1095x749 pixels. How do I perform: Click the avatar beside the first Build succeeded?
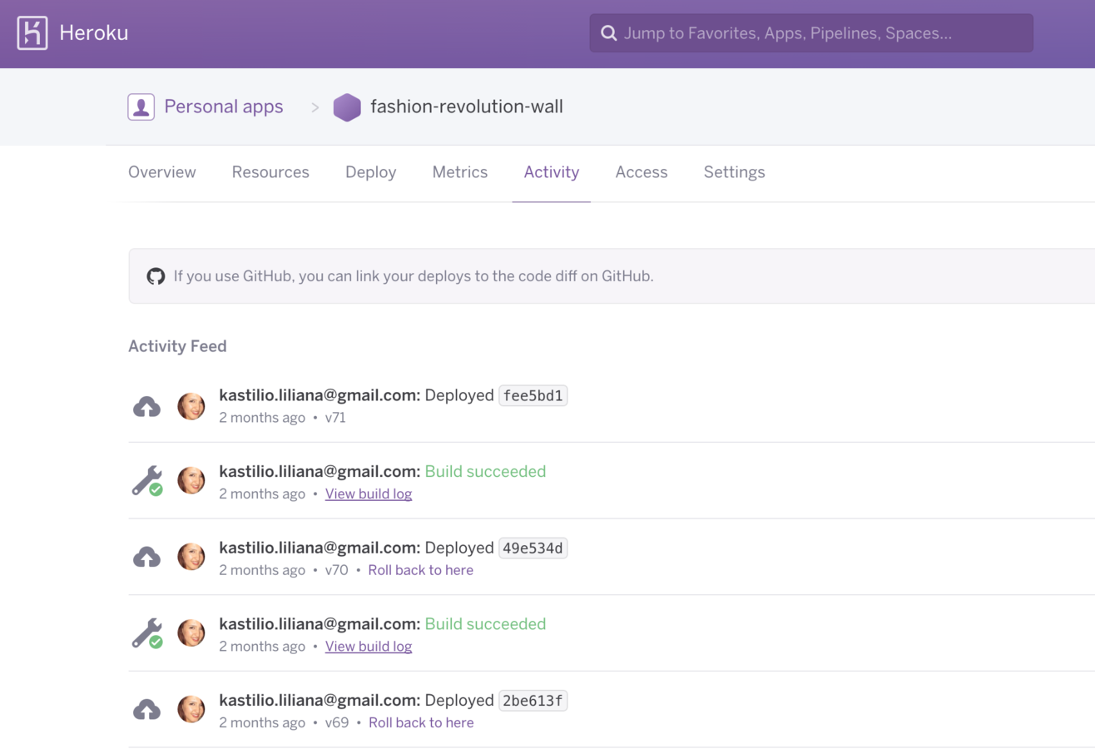click(191, 481)
